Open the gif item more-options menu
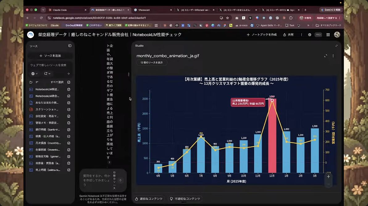 click(333, 56)
